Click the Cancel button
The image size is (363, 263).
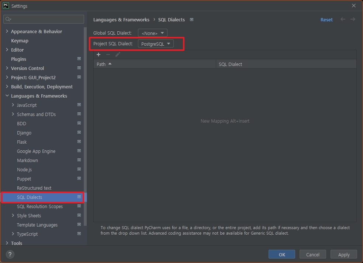pyautogui.click(x=312, y=255)
